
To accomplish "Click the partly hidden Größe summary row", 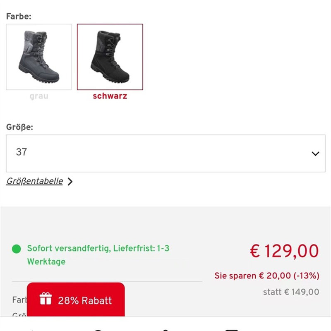I will pos(19,316).
